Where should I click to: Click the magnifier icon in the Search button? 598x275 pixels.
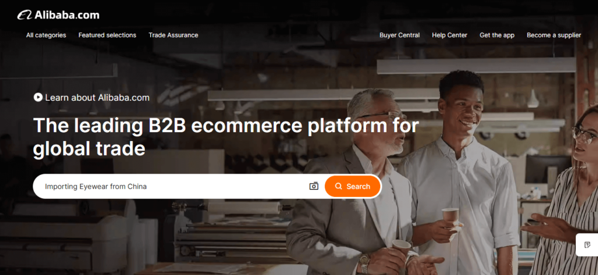coord(338,186)
